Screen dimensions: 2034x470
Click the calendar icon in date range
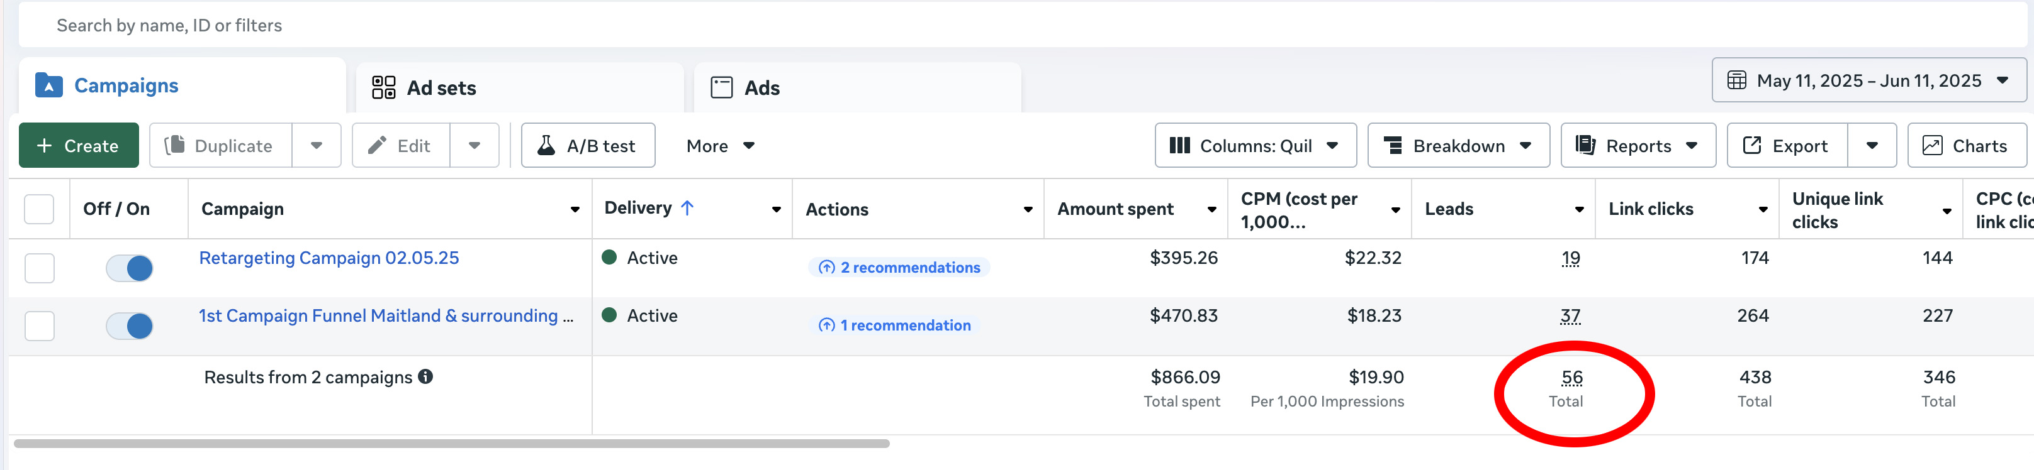[1736, 80]
